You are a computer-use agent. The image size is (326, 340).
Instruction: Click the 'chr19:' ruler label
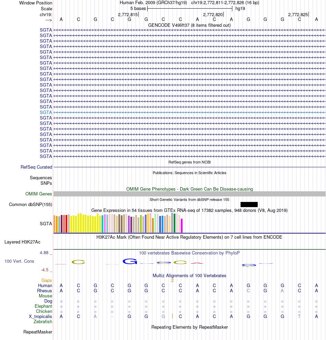[46, 14]
